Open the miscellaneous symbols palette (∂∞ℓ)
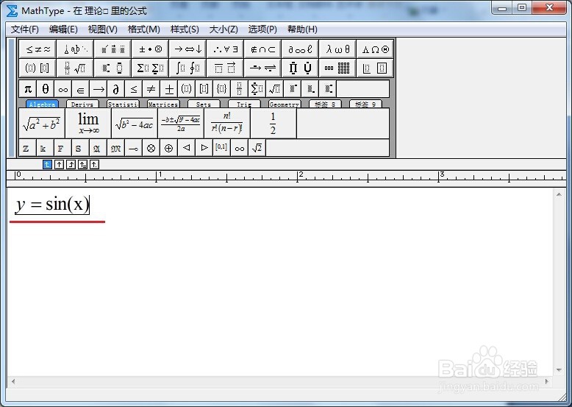The width and height of the screenshot is (572, 407). (x=300, y=49)
